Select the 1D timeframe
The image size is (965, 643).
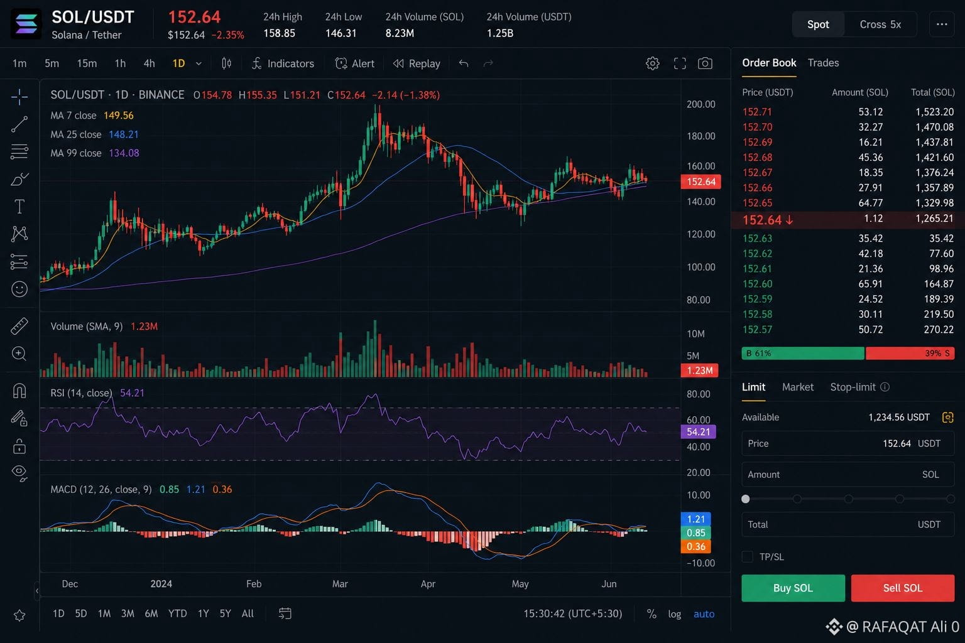[x=178, y=63]
